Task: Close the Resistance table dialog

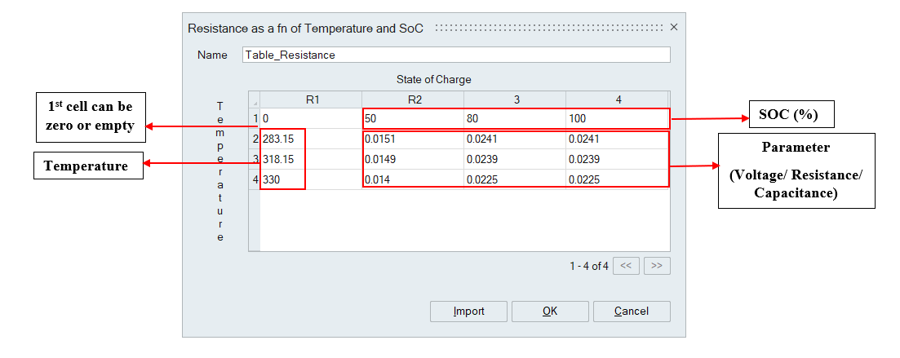Action: coord(673,28)
